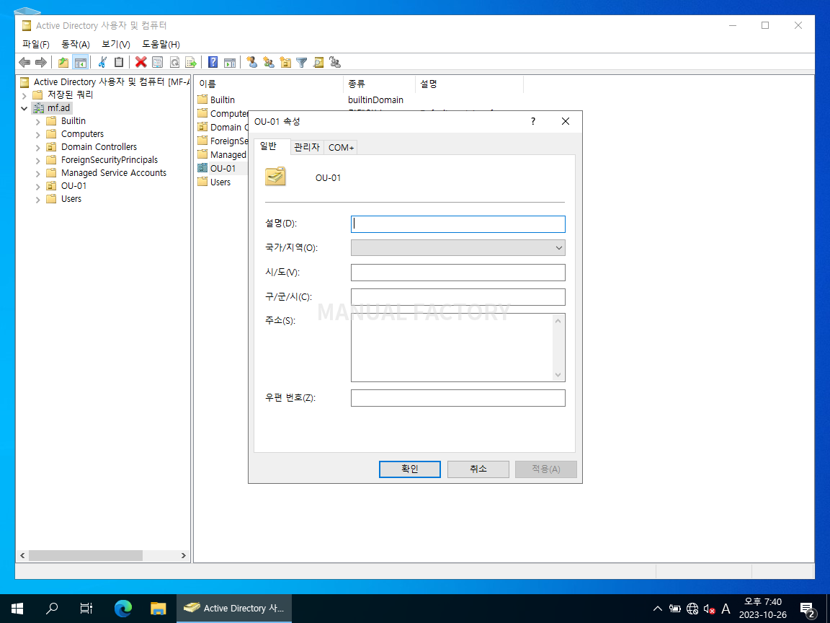
Task: Select Domain Controllers in the left tree
Action: pos(99,147)
